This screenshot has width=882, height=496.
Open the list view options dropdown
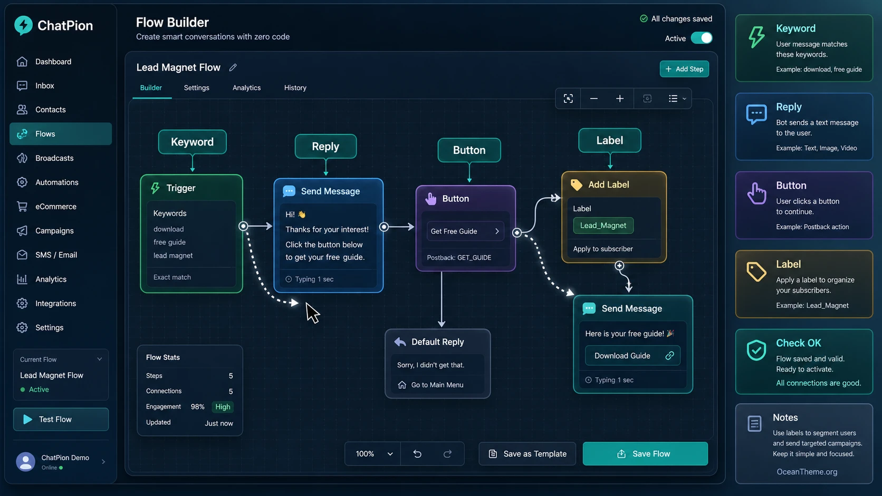(x=677, y=99)
